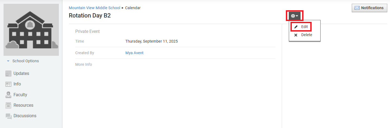Click the pencil Edit icon

[296, 27]
